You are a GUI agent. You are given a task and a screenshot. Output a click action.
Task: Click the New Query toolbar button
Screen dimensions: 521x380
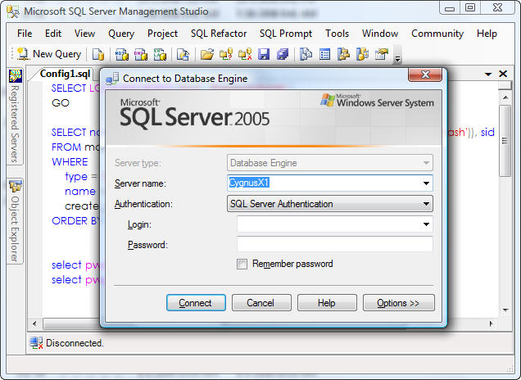[x=49, y=54]
